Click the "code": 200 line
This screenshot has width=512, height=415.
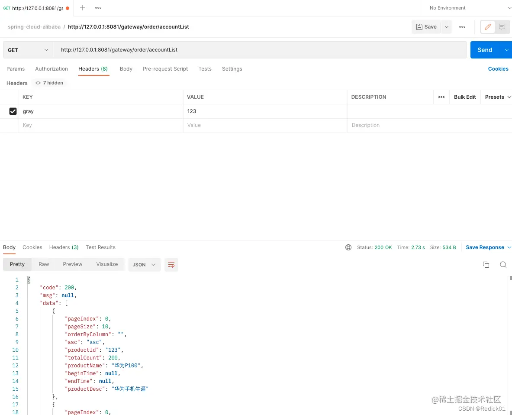[58, 288]
